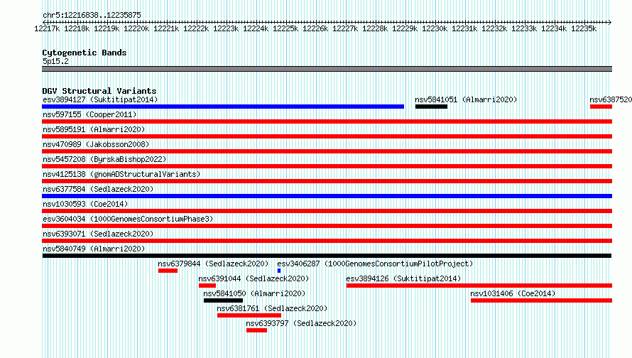Screen dimensions: 632x358
Task: Click the small blue esv3406287 marker
Action: [x=279, y=271]
